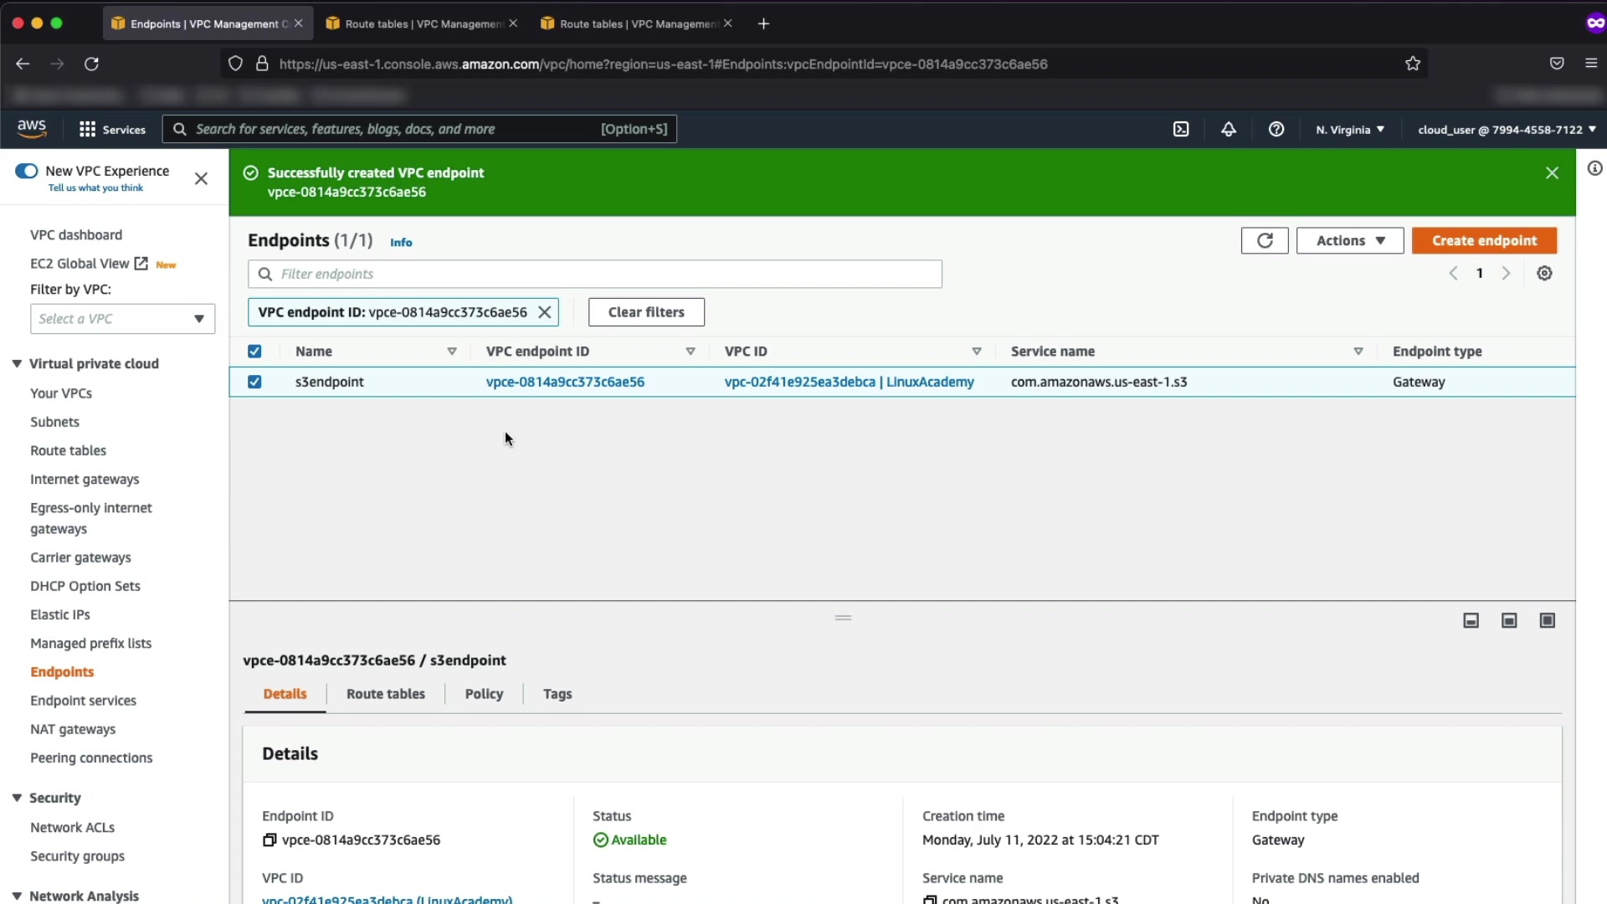The image size is (1607, 904).
Task: Open AWS CloudShell icon in top bar
Action: (1181, 129)
